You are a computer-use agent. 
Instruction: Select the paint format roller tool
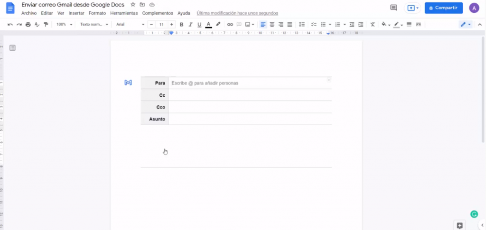pos(46,24)
